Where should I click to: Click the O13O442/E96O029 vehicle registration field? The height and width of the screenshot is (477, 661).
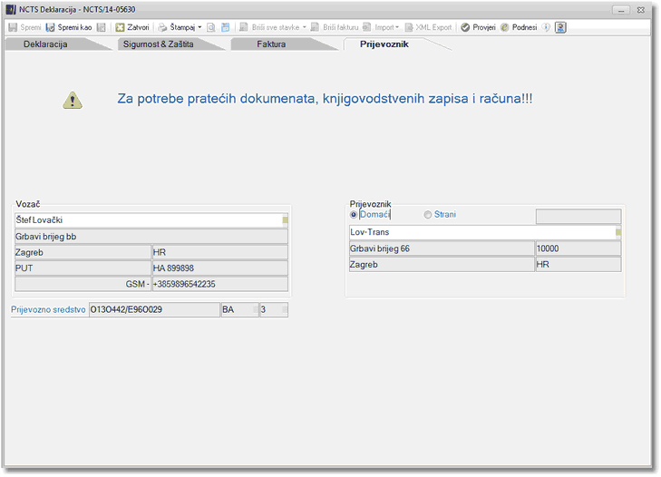click(154, 310)
